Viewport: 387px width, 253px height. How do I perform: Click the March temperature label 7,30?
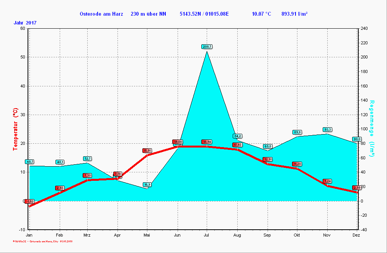(88, 175)
